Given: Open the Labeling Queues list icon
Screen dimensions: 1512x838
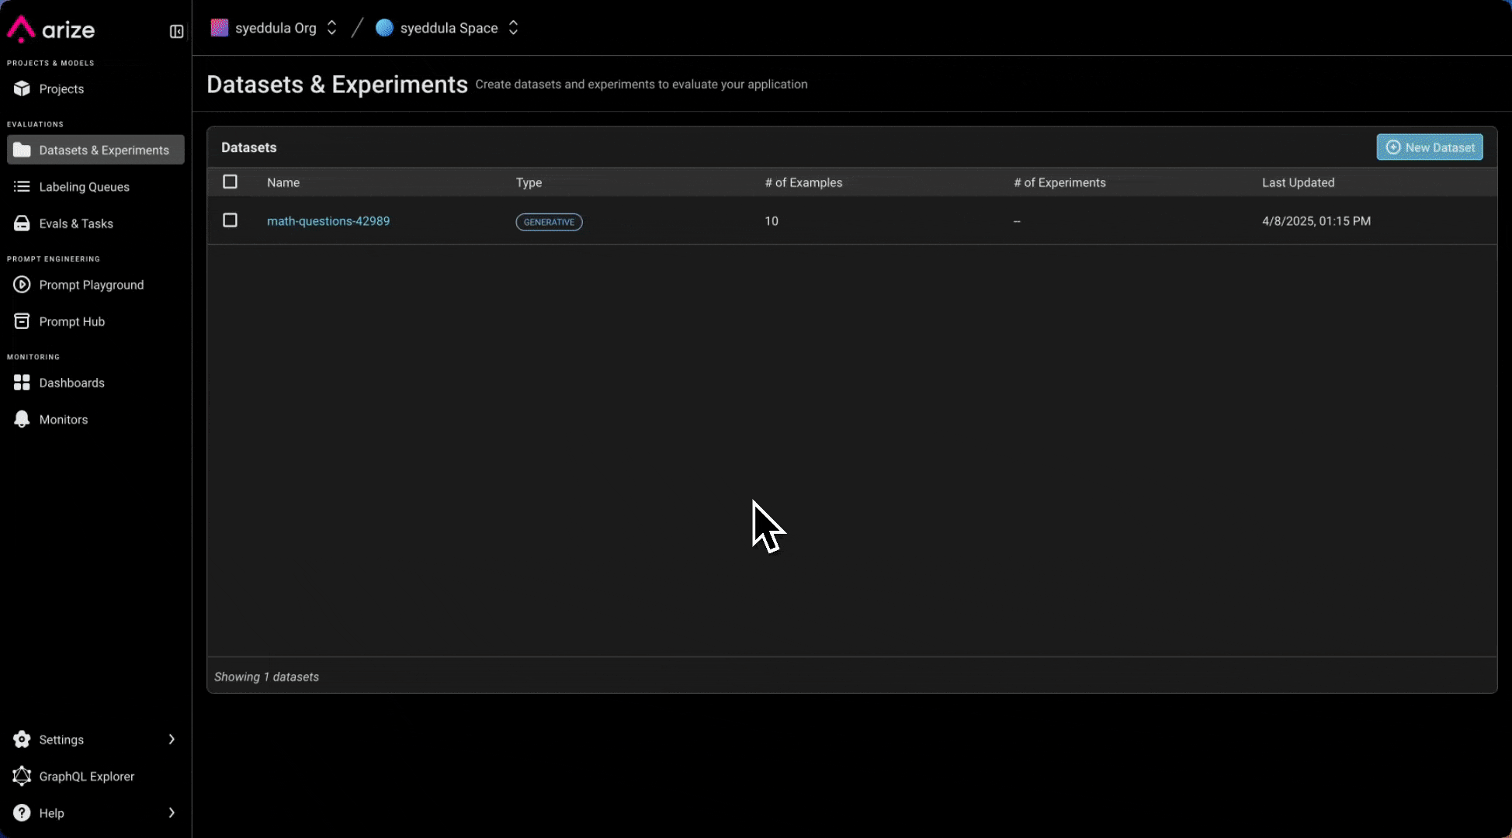Looking at the screenshot, I should [x=22, y=186].
